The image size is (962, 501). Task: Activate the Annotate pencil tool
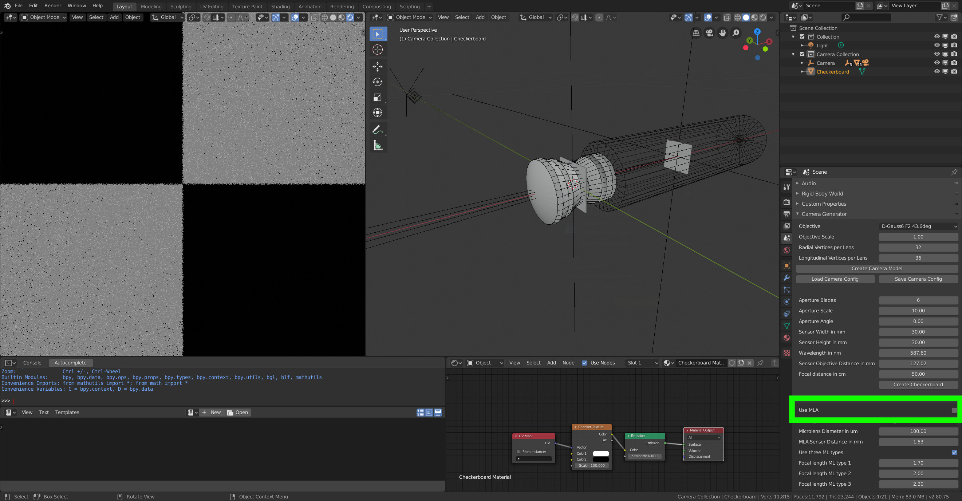[x=378, y=130]
